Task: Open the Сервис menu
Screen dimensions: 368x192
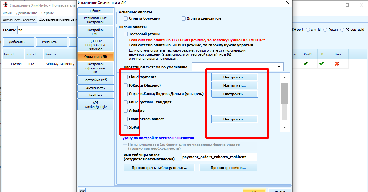Action: [x=47, y=13]
